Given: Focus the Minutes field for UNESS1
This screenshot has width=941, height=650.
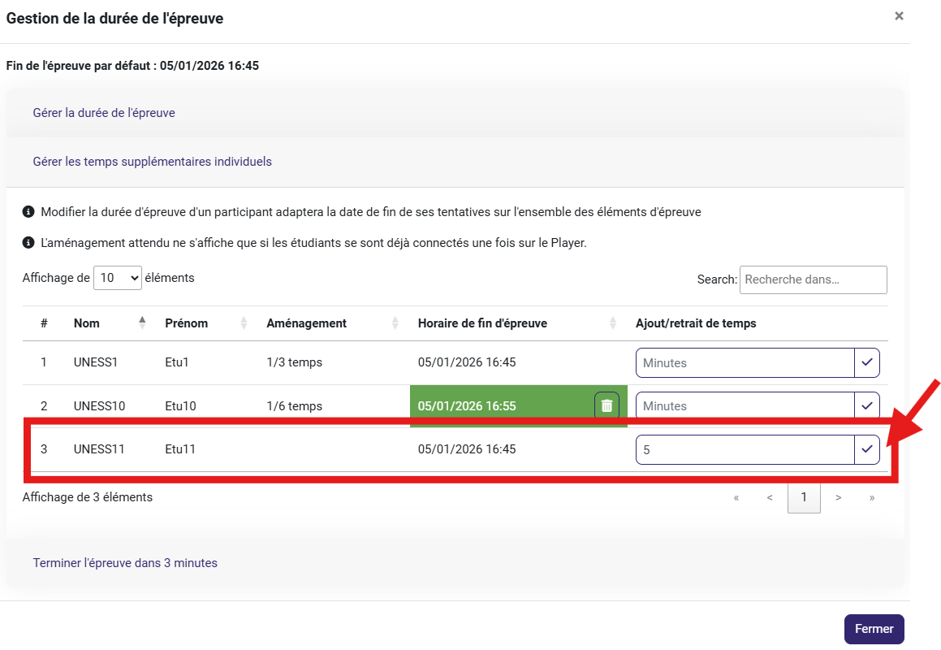Looking at the screenshot, I should [745, 363].
